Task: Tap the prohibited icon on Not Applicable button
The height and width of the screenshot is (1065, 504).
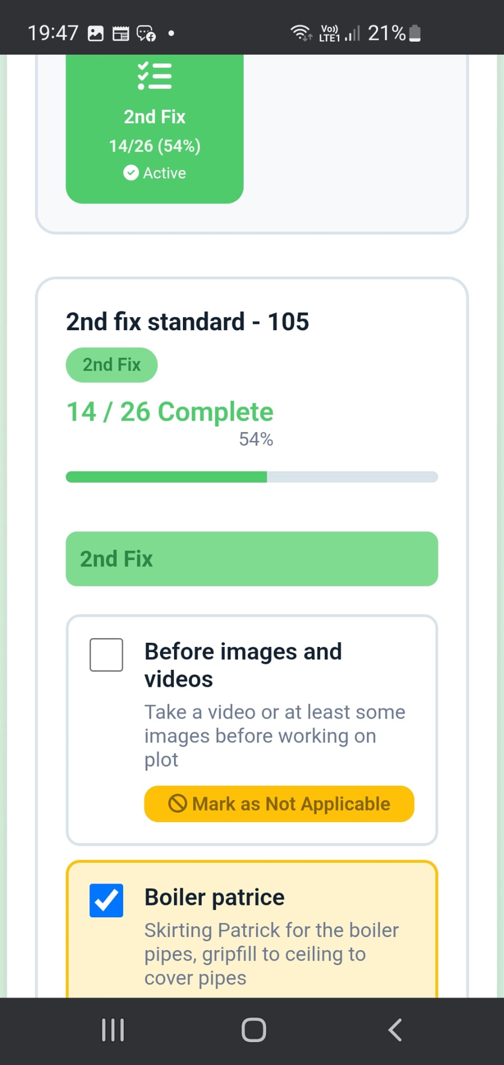Action: point(177,803)
